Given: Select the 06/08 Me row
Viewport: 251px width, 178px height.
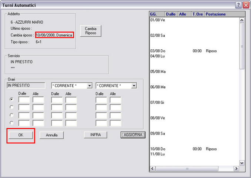Looking at the screenshot, I should pos(158,87).
